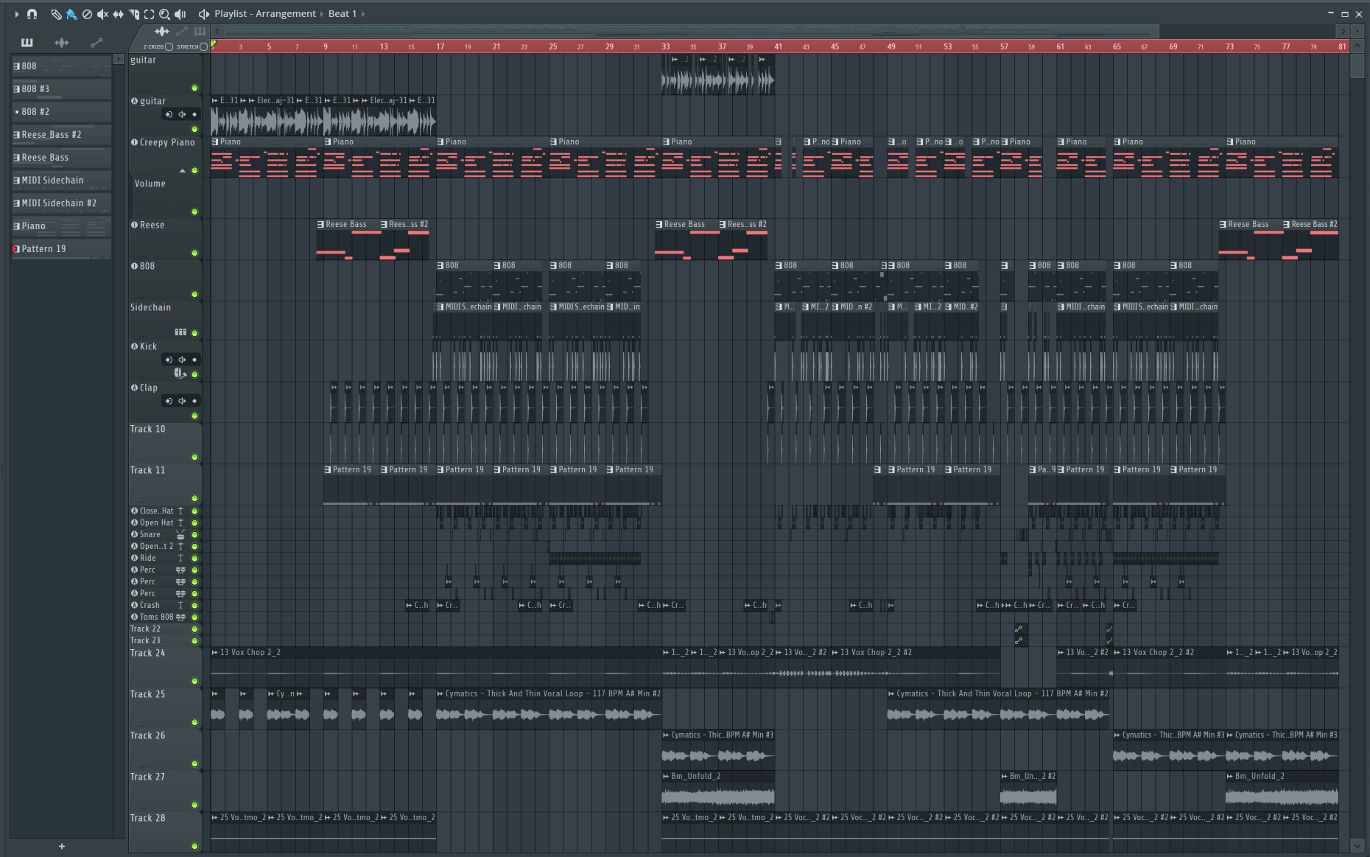
Task: Select the Slip tool
Action: click(x=118, y=14)
